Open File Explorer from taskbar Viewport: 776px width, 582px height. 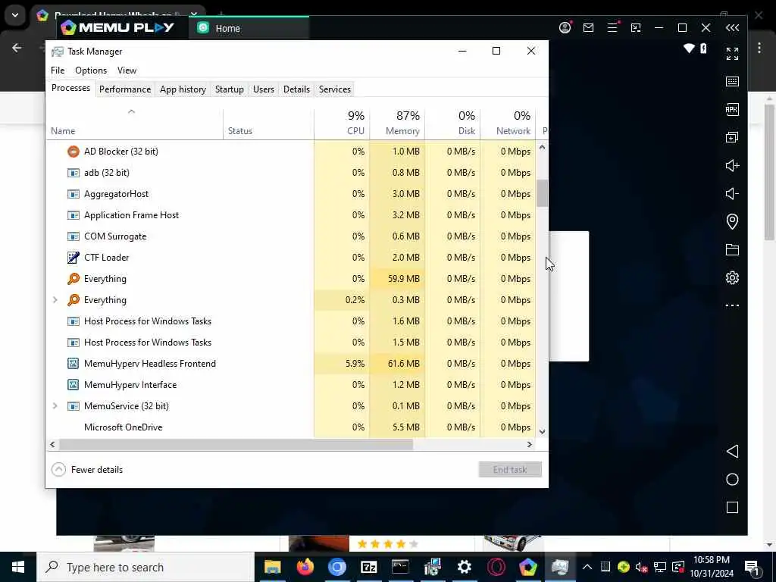click(x=273, y=567)
